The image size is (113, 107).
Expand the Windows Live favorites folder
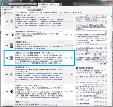(73, 12)
